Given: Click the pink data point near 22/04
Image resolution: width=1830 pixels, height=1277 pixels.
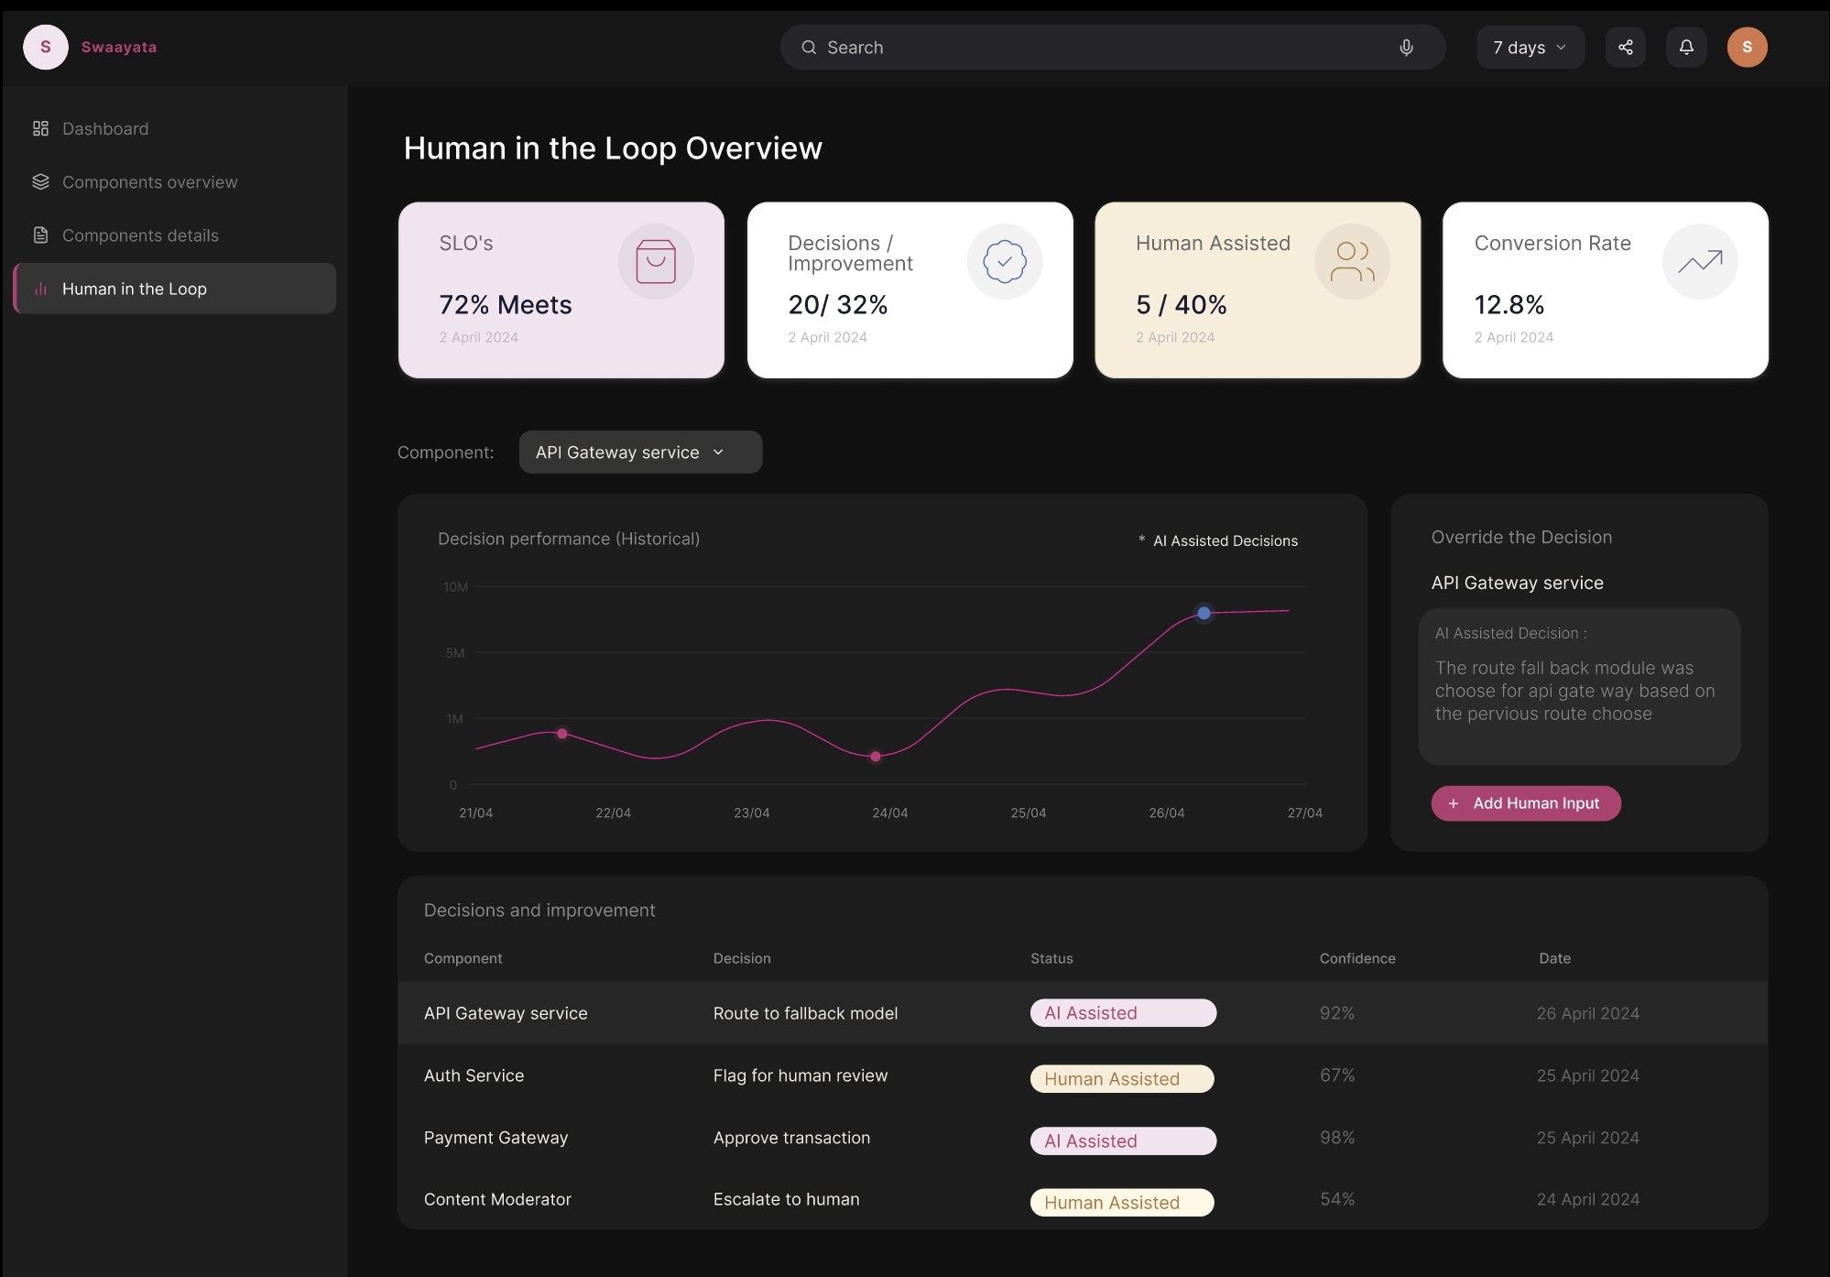Looking at the screenshot, I should [x=561, y=734].
